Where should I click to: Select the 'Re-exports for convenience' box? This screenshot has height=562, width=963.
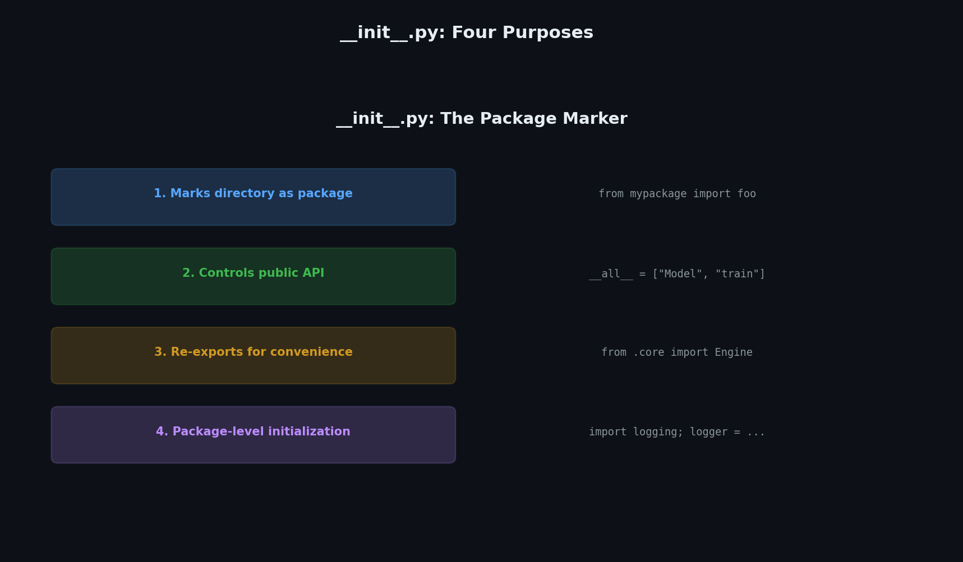pyautogui.click(x=254, y=356)
